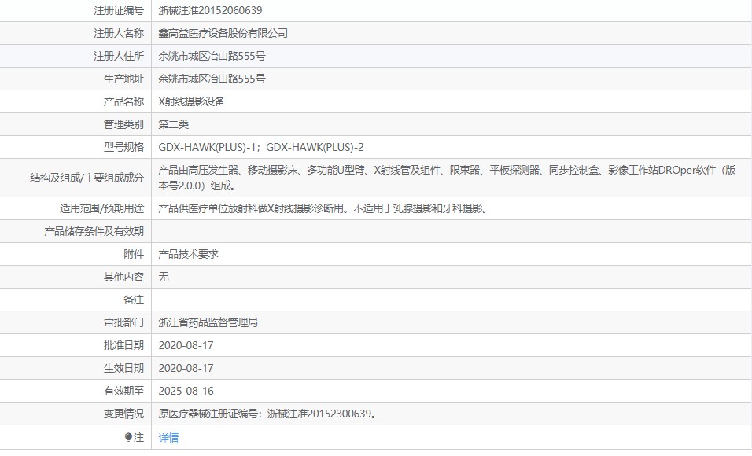Click the bulb icon beside 注
The width and height of the screenshot is (752, 456).
[128, 437]
